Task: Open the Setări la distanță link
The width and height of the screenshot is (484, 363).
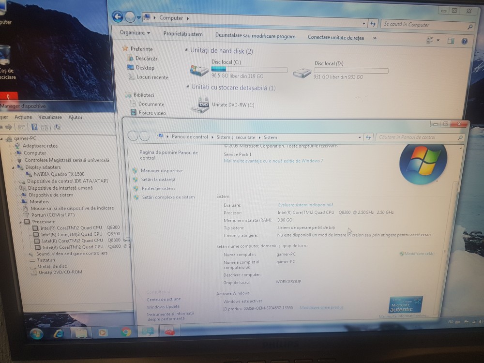Action: coord(158,180)
